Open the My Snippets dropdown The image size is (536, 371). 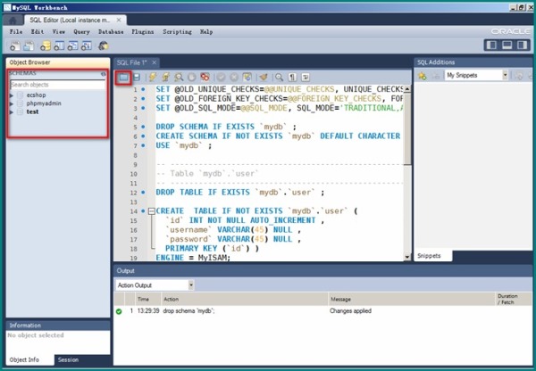tap(505, 76)
